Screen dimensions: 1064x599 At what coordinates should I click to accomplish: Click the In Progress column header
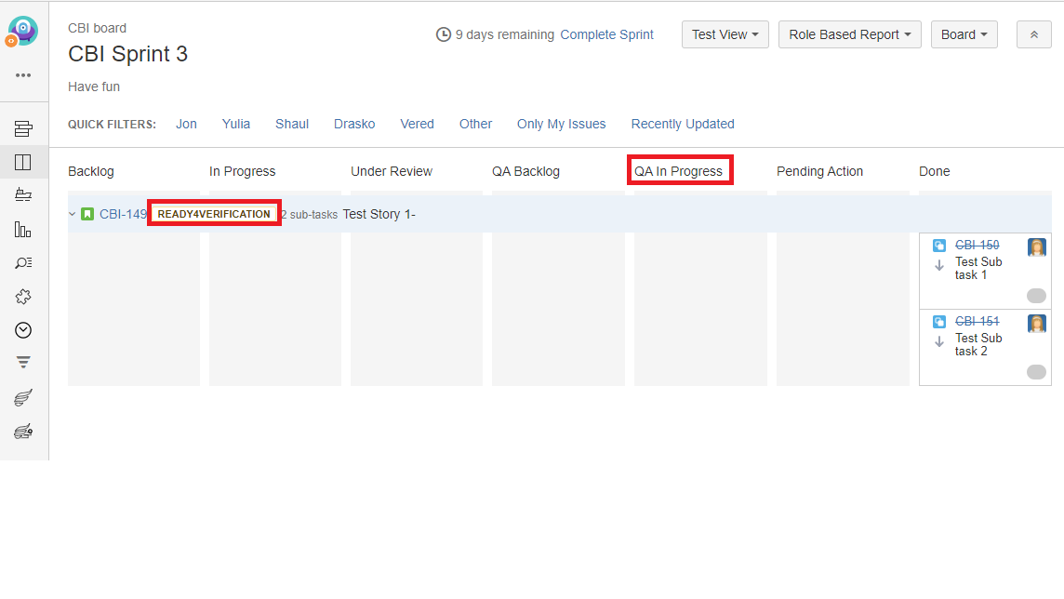[242, 172]
